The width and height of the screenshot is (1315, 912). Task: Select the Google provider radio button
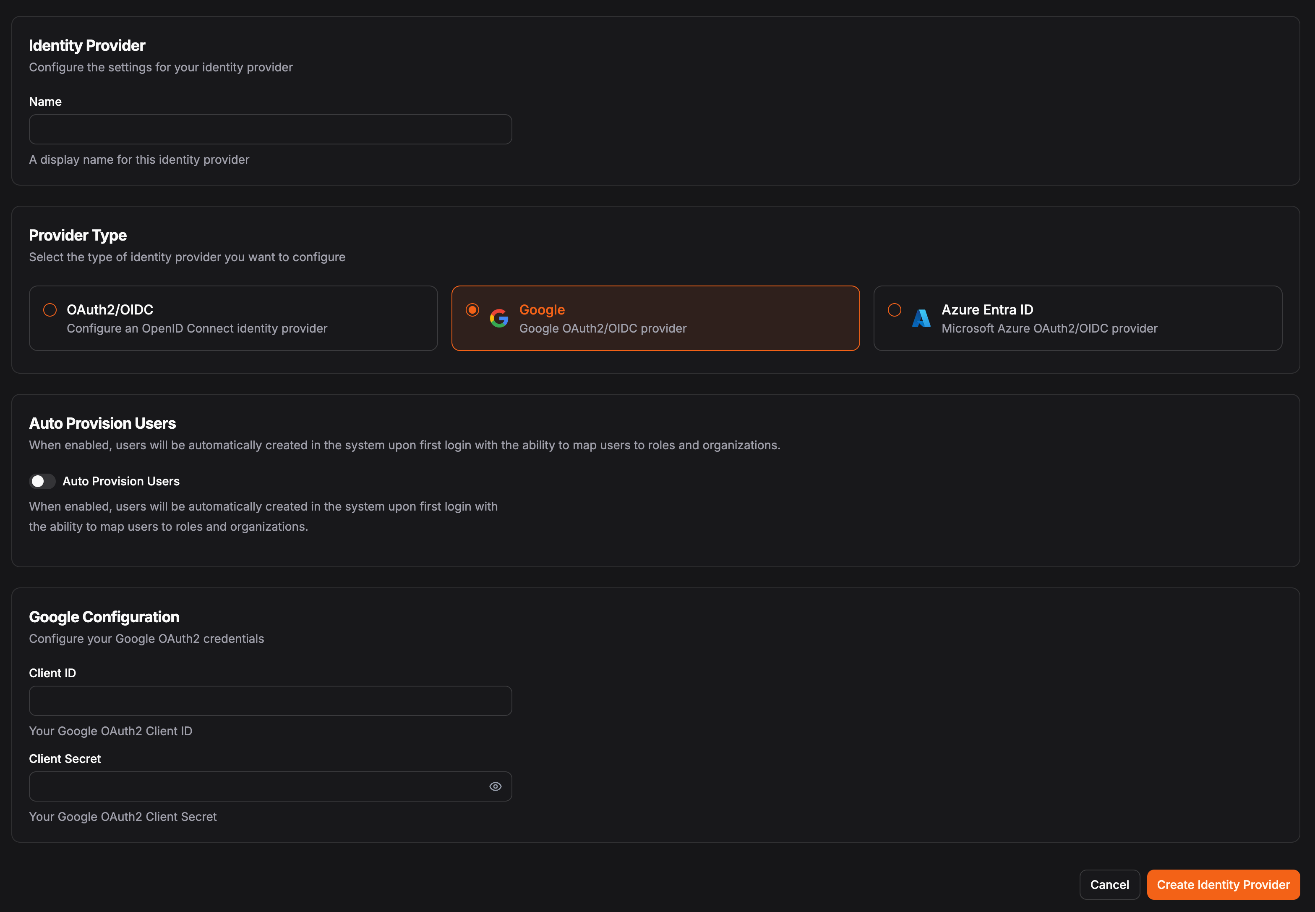pyautogui.click(x=472, y=309)
